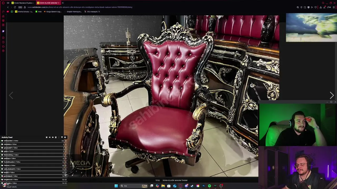Screen dimensions: 337x189
Task: Replay the Tubonoz follow alert
Action: pyautogui.click(x=66, y=166)
